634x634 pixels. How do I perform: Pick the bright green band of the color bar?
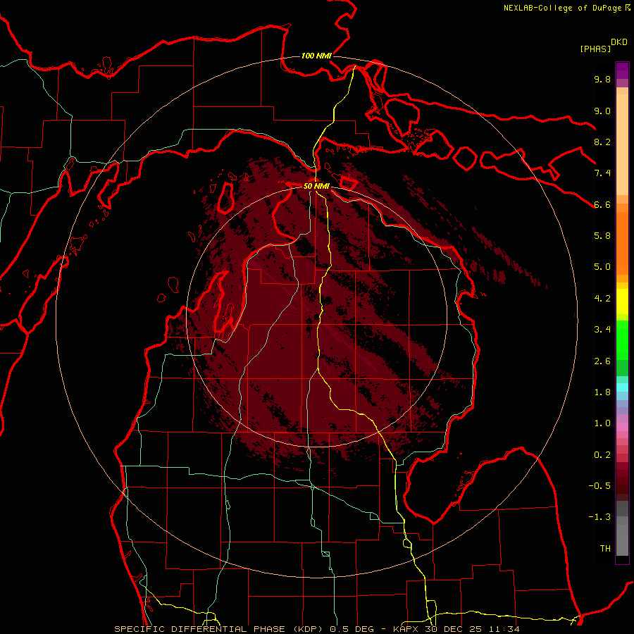point(622,340)
